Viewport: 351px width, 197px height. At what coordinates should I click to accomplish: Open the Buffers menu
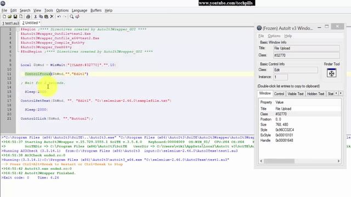pos(96,10)
